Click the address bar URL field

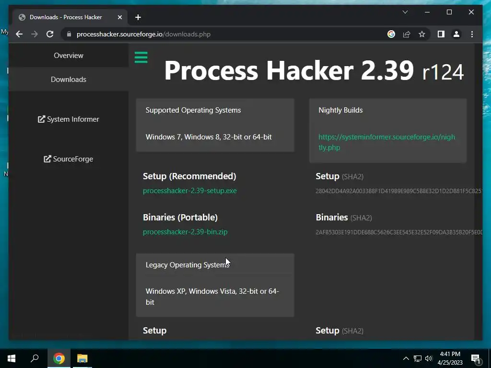[x=223, y=34]
